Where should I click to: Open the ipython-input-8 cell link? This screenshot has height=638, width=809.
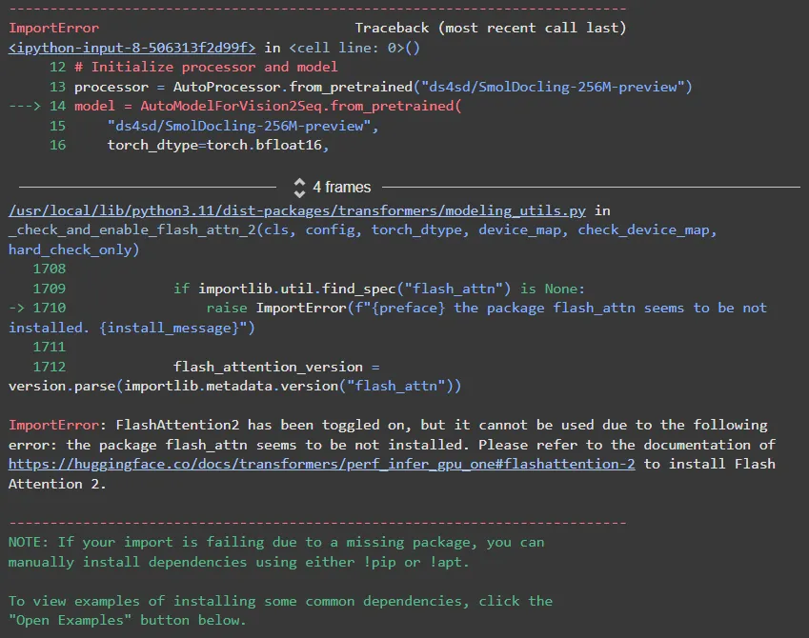131,48
